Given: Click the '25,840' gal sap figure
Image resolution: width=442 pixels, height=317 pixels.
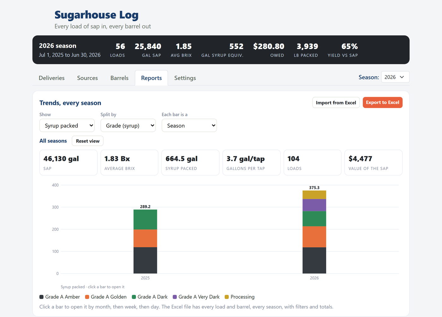Looking at the screenshot, I should coord(148,46).
